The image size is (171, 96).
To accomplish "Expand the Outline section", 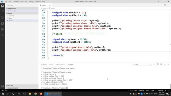I will (x=22, y=86).
